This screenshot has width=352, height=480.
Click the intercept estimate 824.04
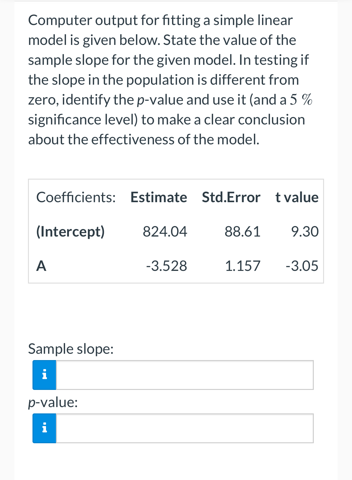click(165, 232)
